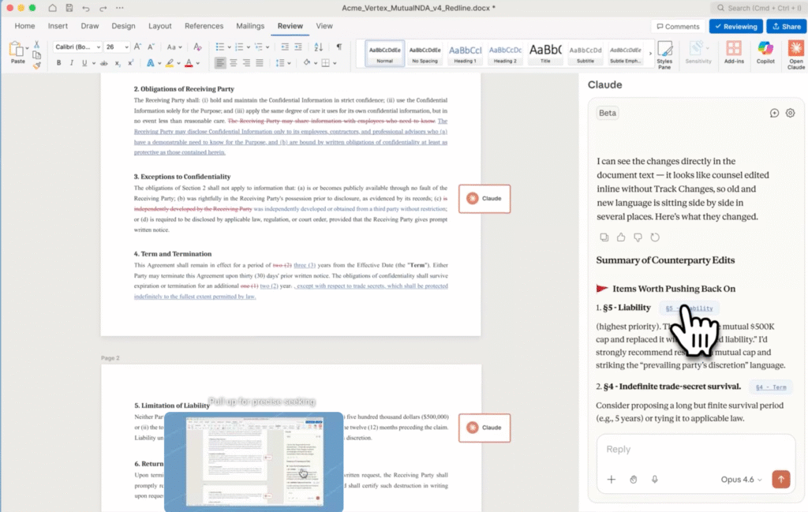Copy Claude's response with the copy icon
This screenshot has height=512, width=808.
604,237
